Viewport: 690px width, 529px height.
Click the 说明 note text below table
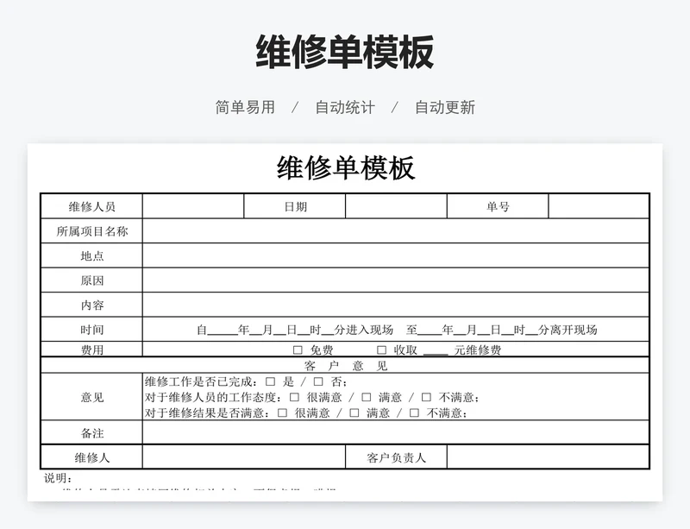click(58, 478)
